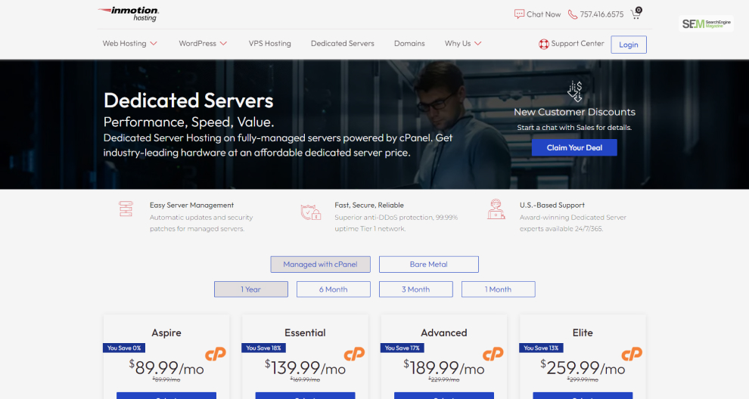Image resolution: width=749 pixels, height=399 pixels.
Task: Expand the Why Us chevron
Action: coord(477,43)
